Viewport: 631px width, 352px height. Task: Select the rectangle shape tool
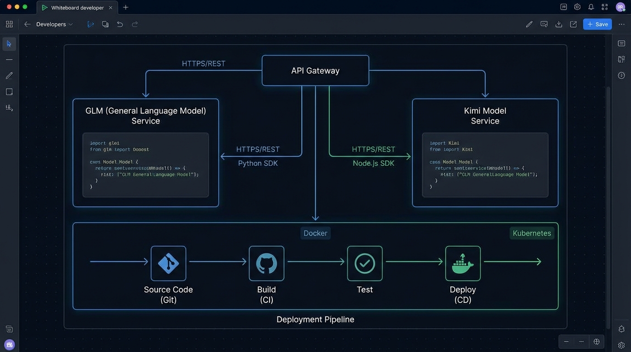[x=9, y=91]
